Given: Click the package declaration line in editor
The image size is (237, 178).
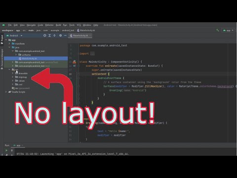Looking at the screenshot, I should point(103,45).
